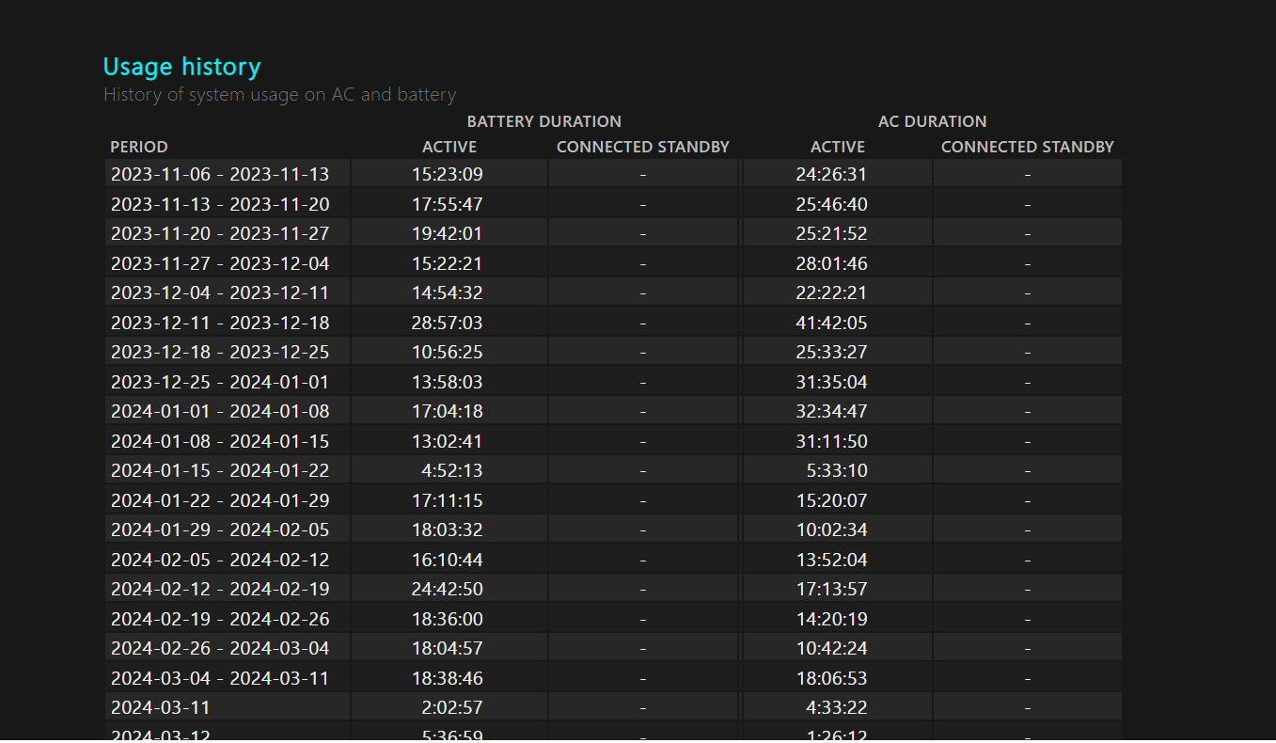
Task: Click battery active value 19:42:01
Action: pos(448,233)
